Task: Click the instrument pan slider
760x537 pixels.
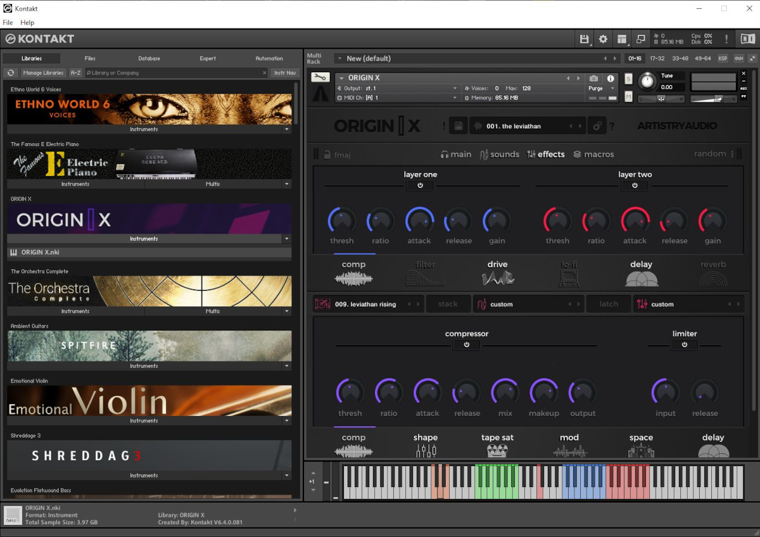Action: 661,98
